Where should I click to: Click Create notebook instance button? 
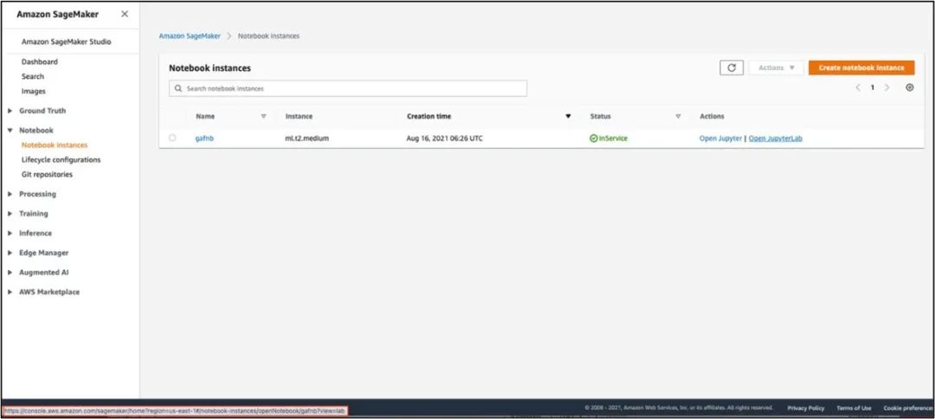[x=861, y=68]
